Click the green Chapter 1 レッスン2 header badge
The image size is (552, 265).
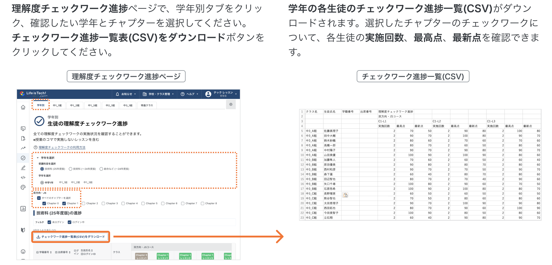(x=185, y=256)
